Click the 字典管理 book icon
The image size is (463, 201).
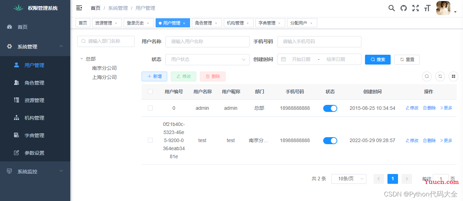(17, 135)
